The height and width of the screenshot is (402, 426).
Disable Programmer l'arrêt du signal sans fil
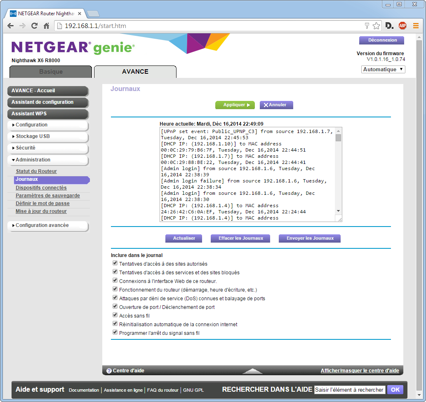tap(115, 333)
